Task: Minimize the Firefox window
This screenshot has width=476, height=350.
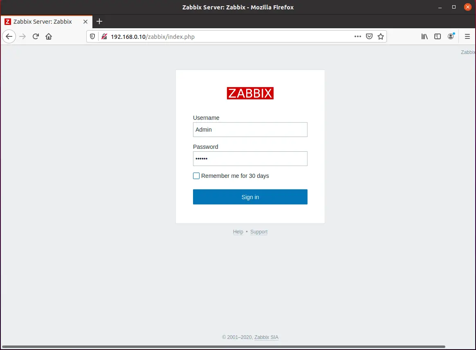Action: (x=440, y=7)
